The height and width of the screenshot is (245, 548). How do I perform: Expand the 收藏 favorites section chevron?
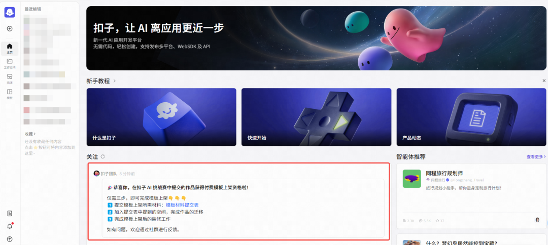click(35, 134)
